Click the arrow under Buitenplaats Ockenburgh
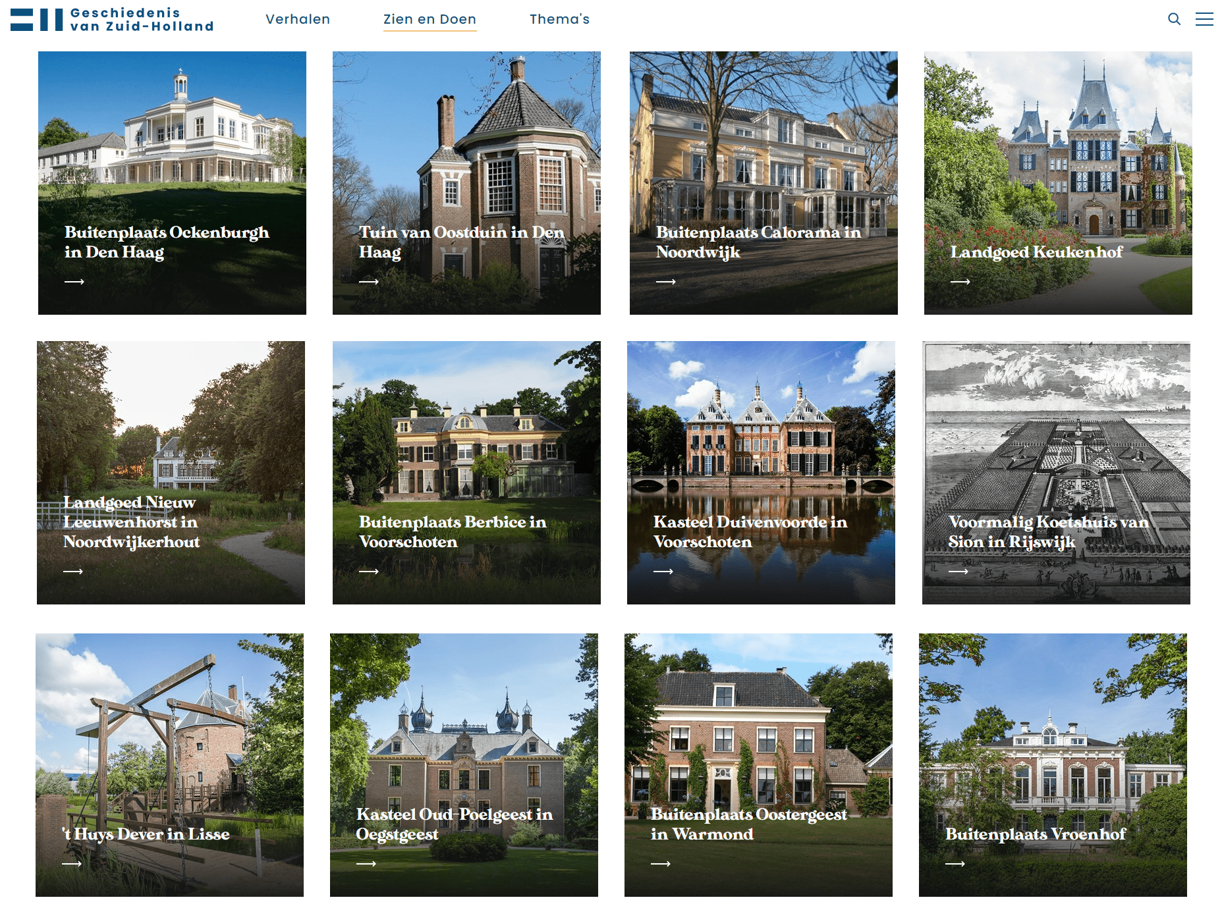The width and height of the screenshot is (1222, 908). coord(74,282)
